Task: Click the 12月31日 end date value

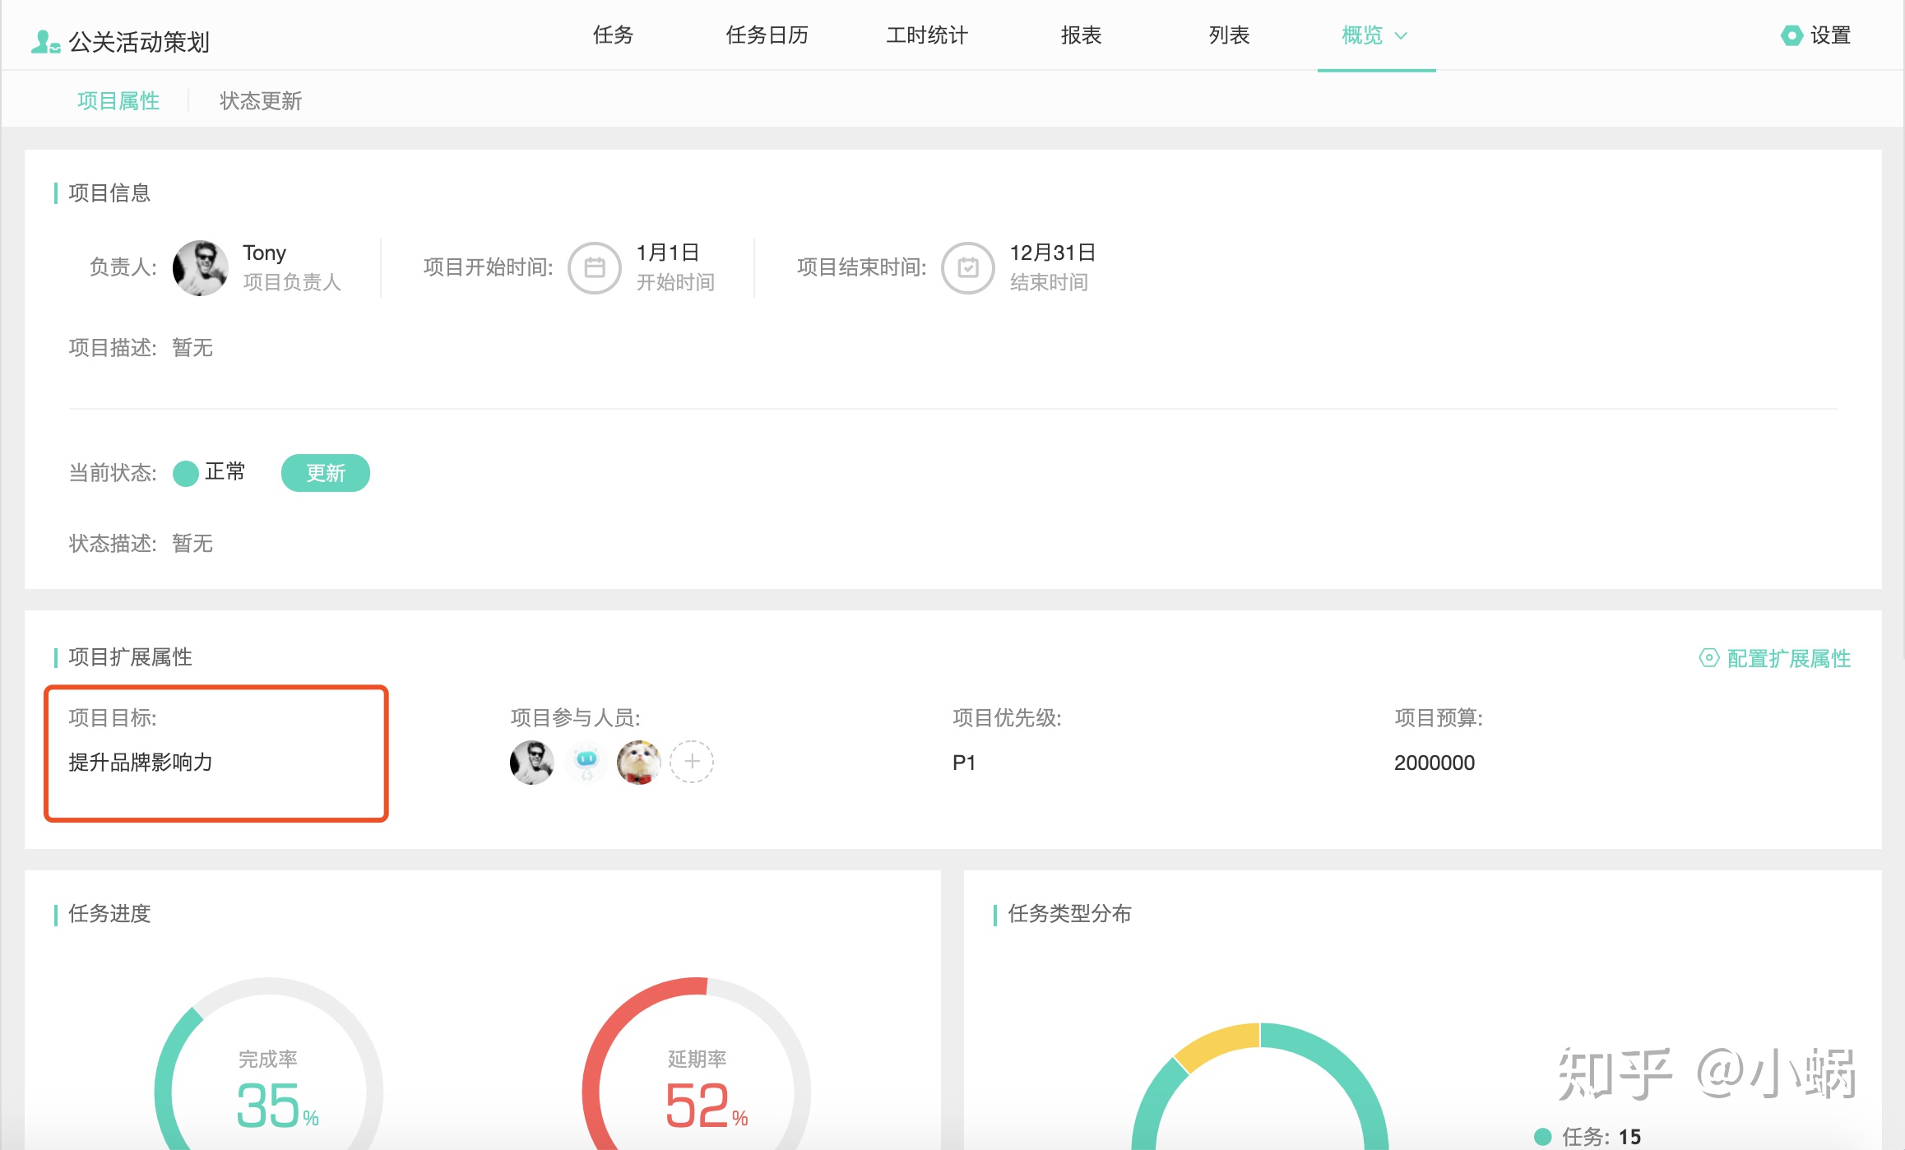Action: click(1052, 253)
